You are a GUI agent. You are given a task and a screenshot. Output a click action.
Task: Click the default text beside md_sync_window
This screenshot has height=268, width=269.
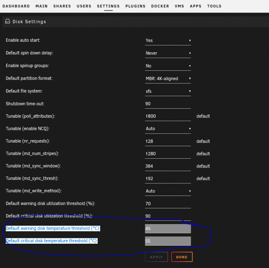[203, 166]
